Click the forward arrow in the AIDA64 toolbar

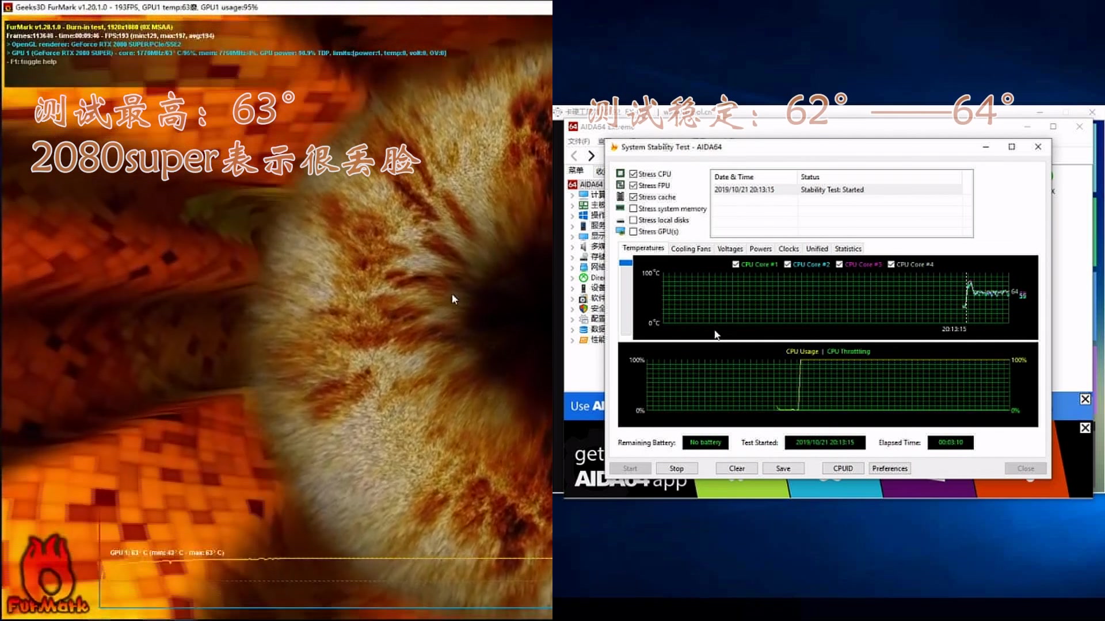tap(591, 156)
